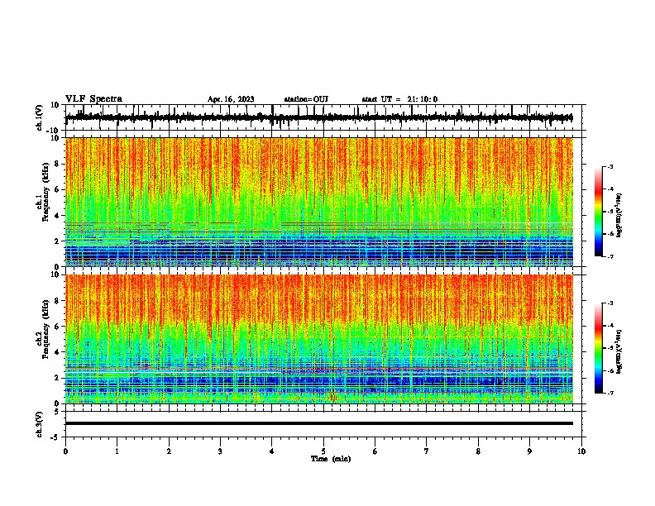Click the time axis tick label "5"
Viewport: 655px width, 506px height.
(323, 451)
